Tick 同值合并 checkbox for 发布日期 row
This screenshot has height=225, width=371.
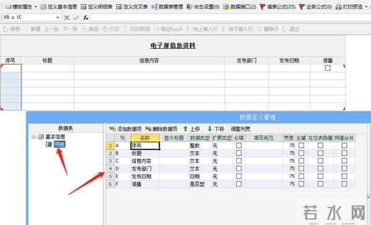point(344,176)
